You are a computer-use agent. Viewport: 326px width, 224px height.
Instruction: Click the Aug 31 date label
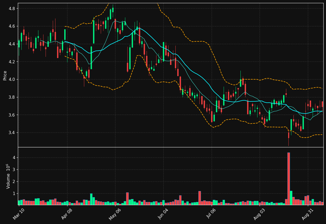(308, 214)
